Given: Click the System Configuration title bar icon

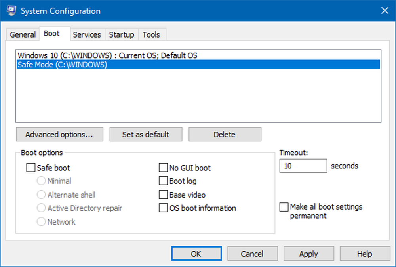Looking at the screenshot, I should pyautogui.click(x=11, y=11).
